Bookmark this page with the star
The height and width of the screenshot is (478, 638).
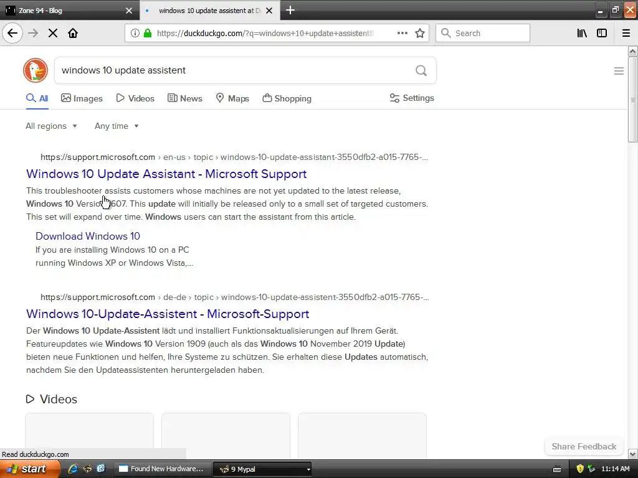click(420, 33)
